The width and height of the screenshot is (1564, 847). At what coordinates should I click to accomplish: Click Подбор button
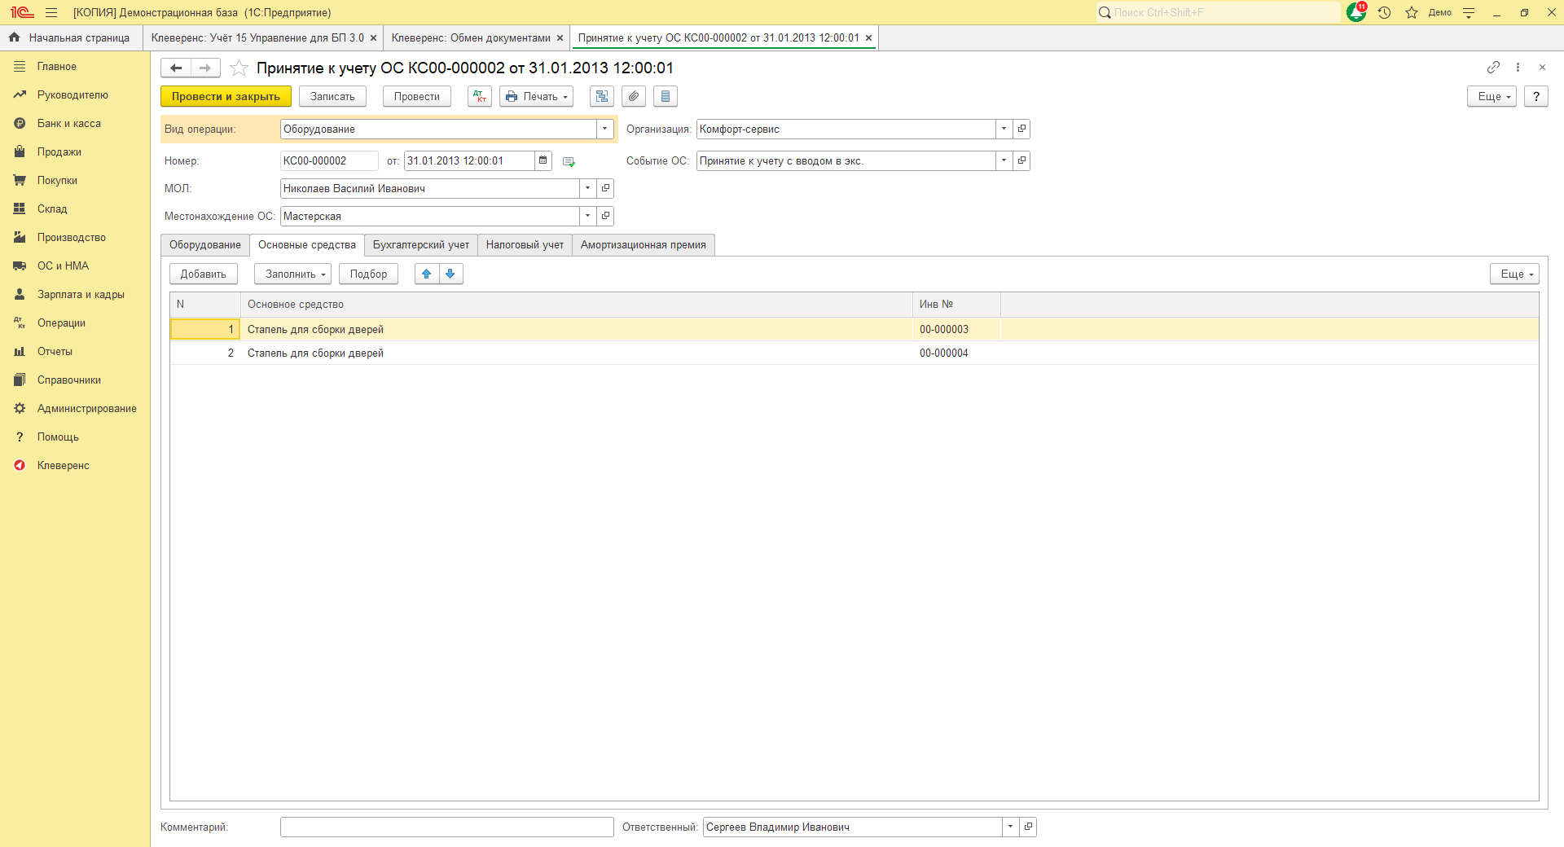coord(368,274)
